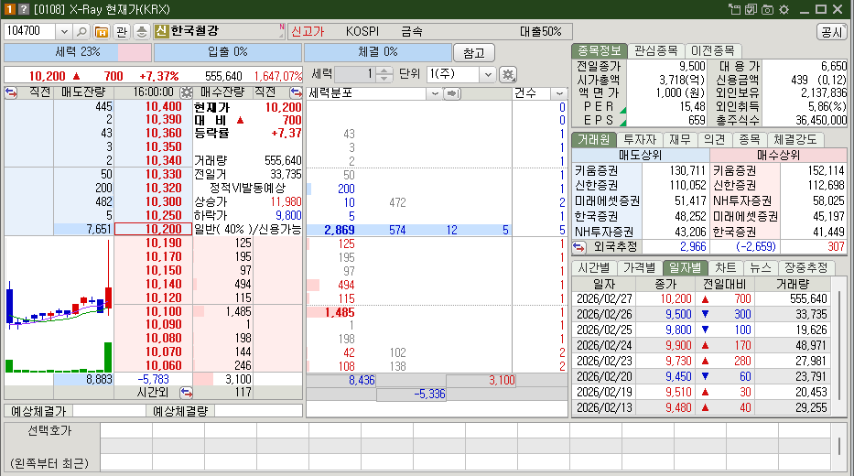Switch to the 시간별 tab
This screenshot has width=854, height=476.
coord(594,267)
